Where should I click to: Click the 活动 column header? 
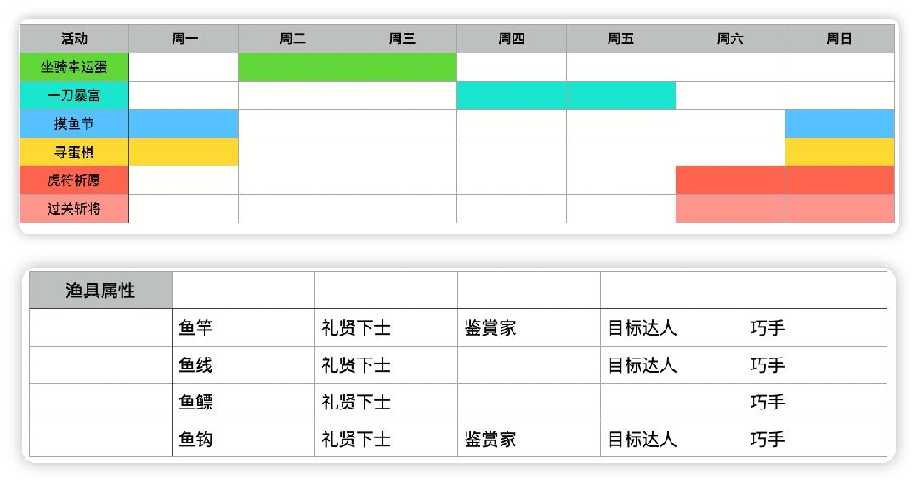(x=74, y=38)
